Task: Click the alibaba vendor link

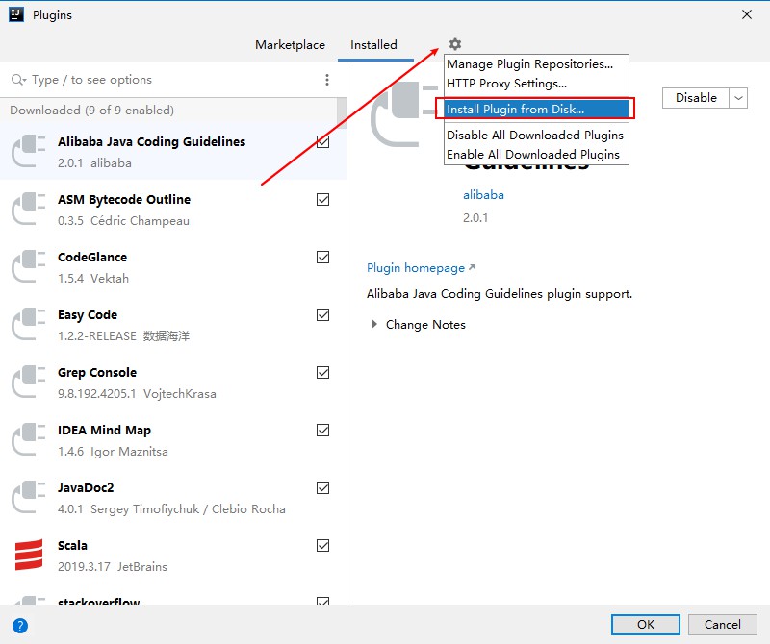Action: tap(483, 195)
